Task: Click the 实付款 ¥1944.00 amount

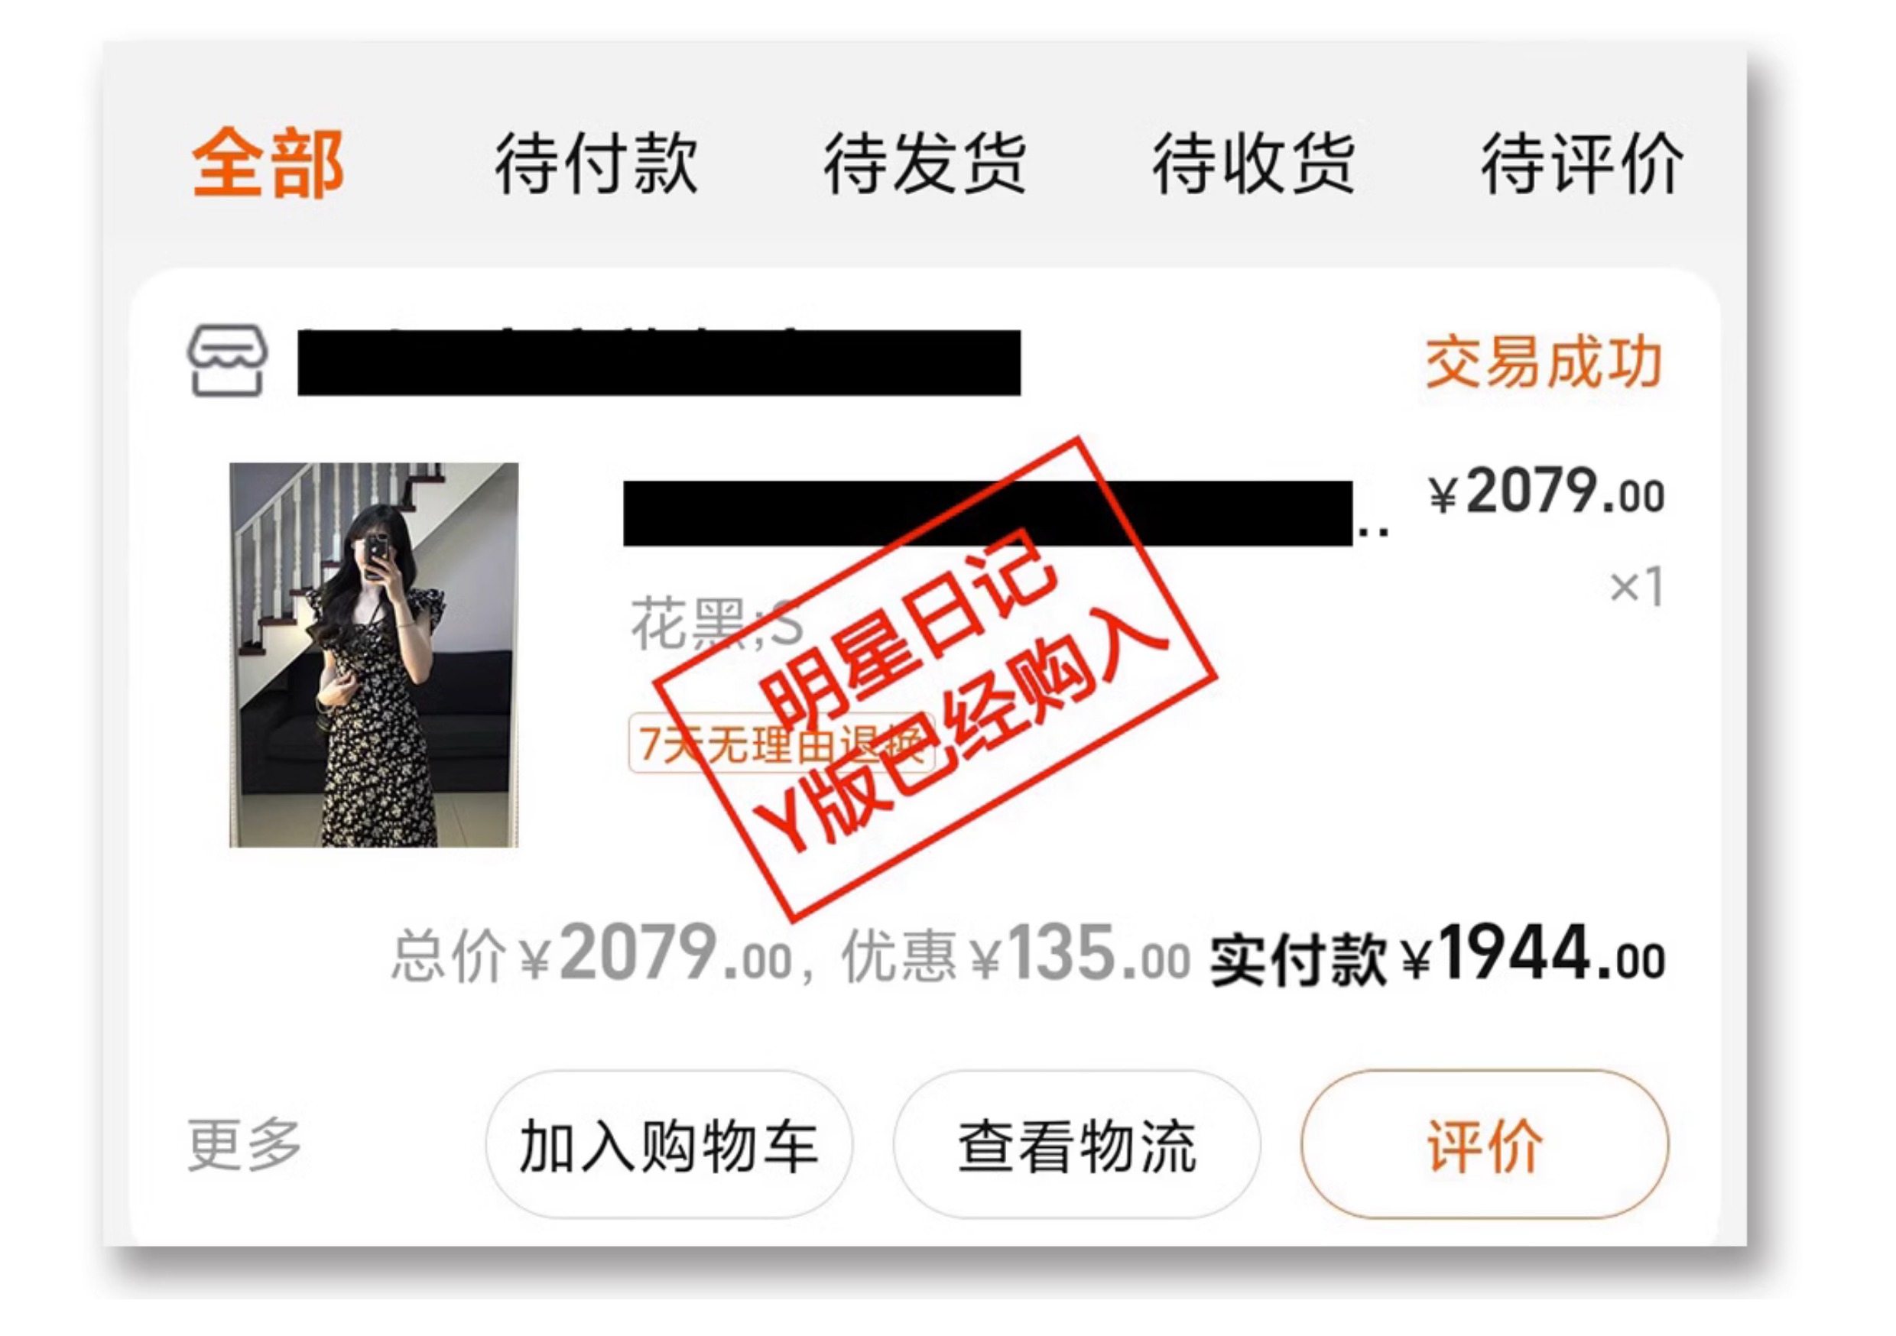Action: (x=1438, y=956)
